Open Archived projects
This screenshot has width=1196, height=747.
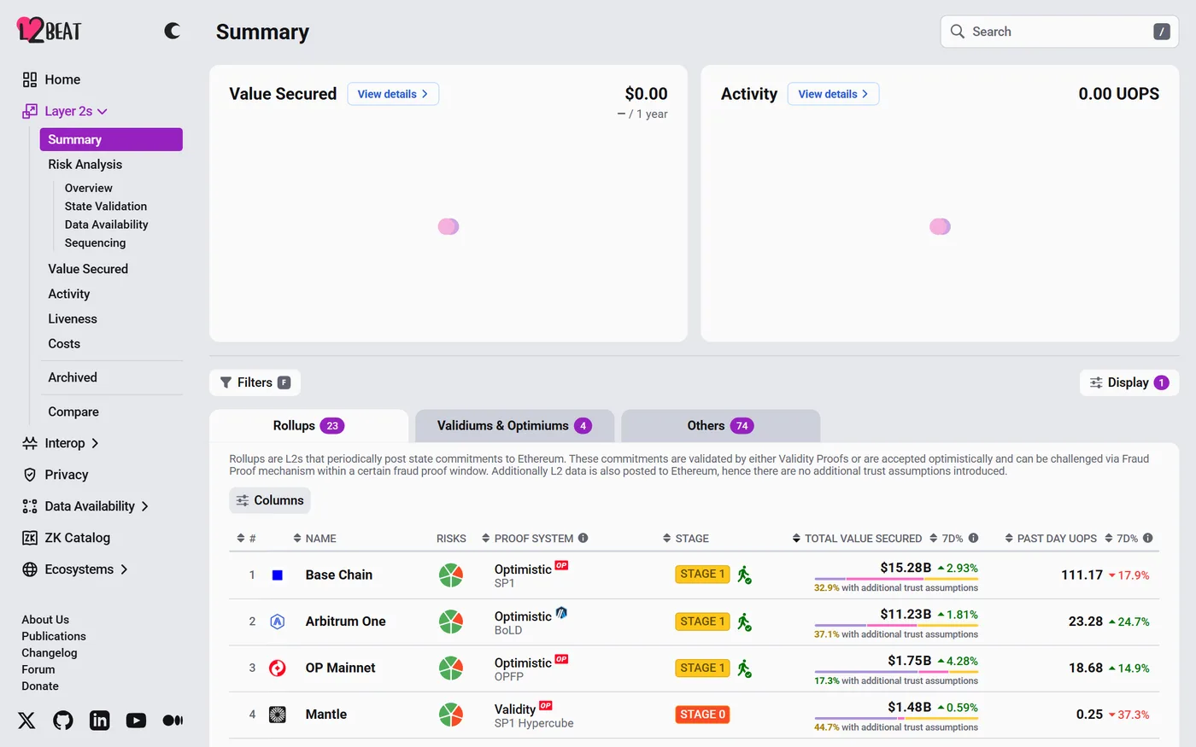73,377
